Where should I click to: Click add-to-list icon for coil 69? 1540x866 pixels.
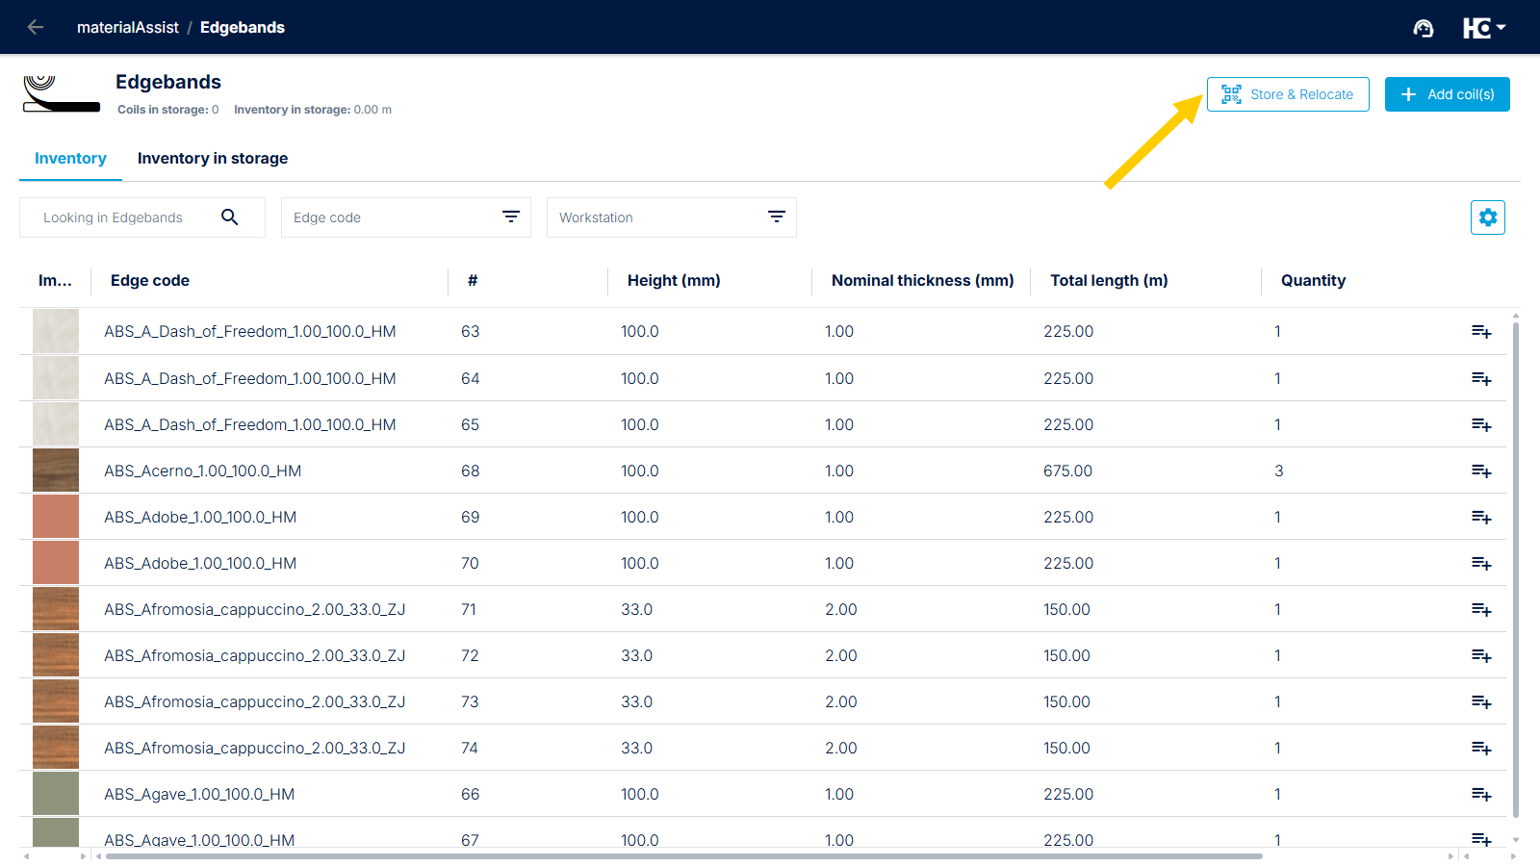coord(1481,518)
